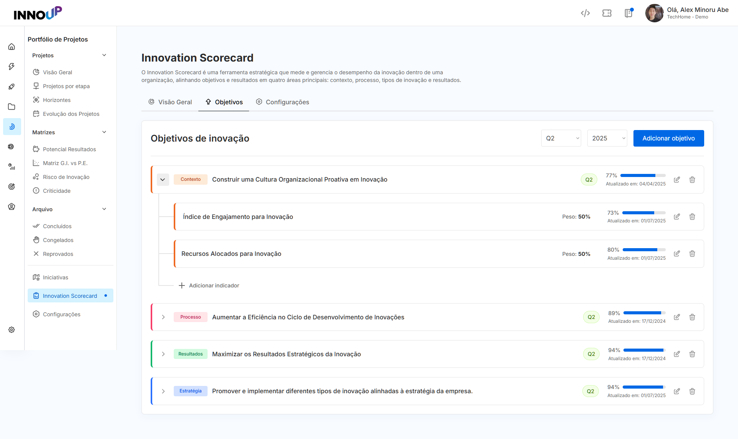Image resolution: width=738 pixels, height=439 pixels.
Task: Click the Estratégia category tag
Action: pyautogui.click(x=190, y=391)
